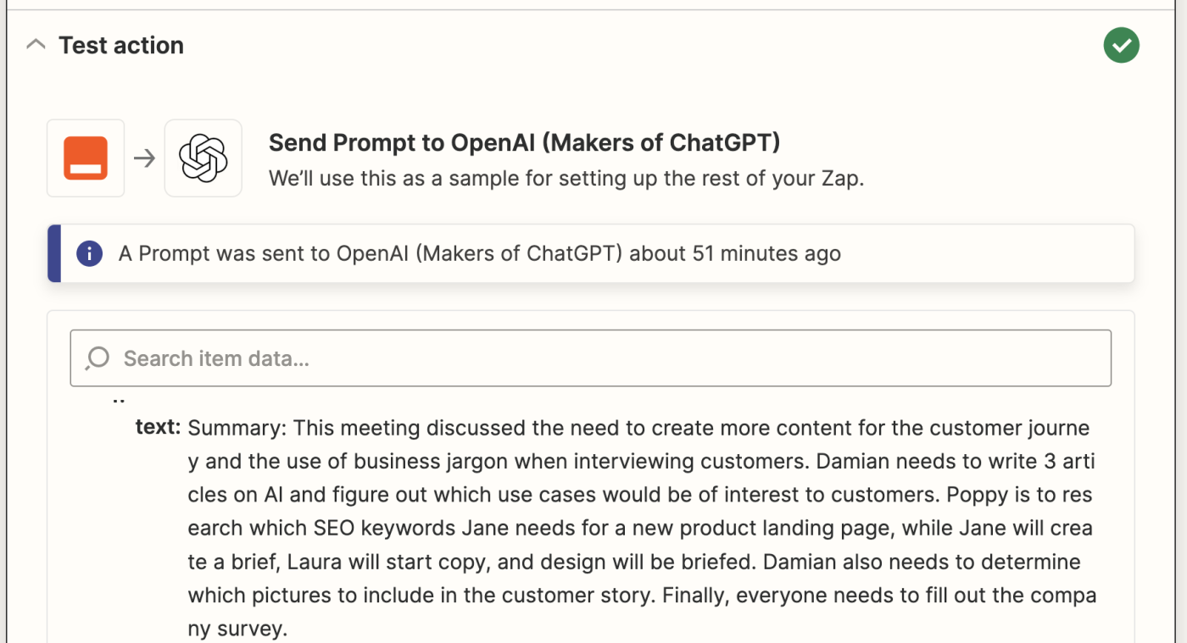The height and width of the screenshot is (643, 1187).
Task: Click the green success checkmark icon
Action: tap(1121, 45)
